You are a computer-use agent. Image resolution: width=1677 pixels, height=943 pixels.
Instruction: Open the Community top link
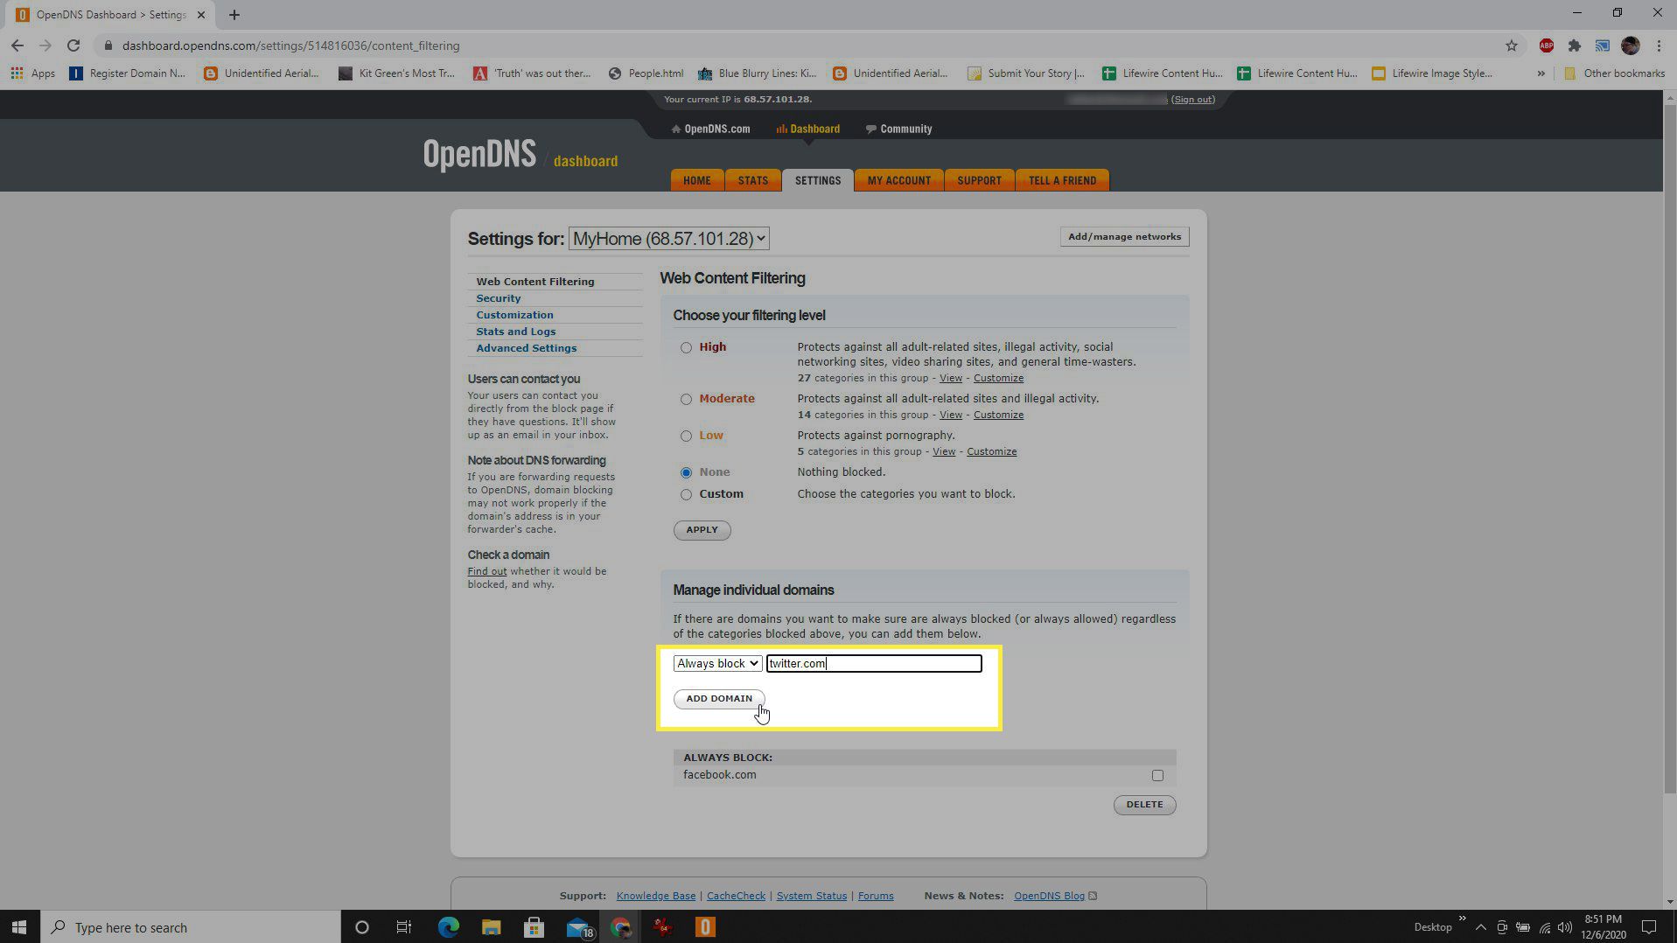coord(899,129)
